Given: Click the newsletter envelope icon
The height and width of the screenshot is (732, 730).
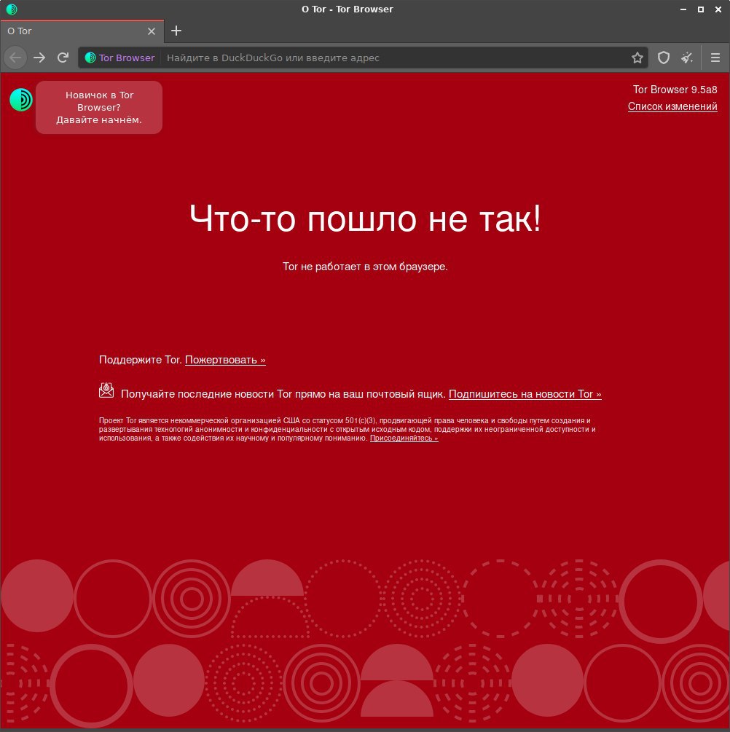Looking at the screenshot, I should 106,390.
